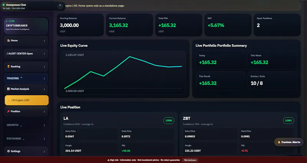
Task: Click the Position row chevron arrow
Action: point(44,112)
